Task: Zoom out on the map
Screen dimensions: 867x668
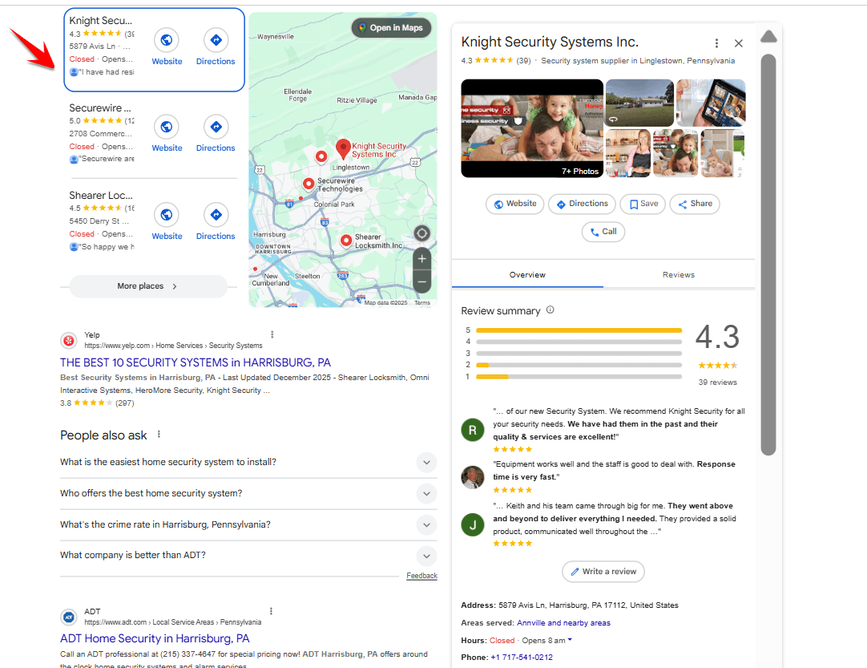Action: click(x=421, y=281)
